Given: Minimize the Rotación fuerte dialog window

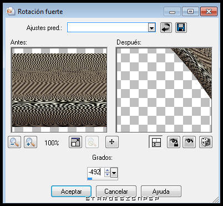Looking at the screenshot, I should pos(172,12).
